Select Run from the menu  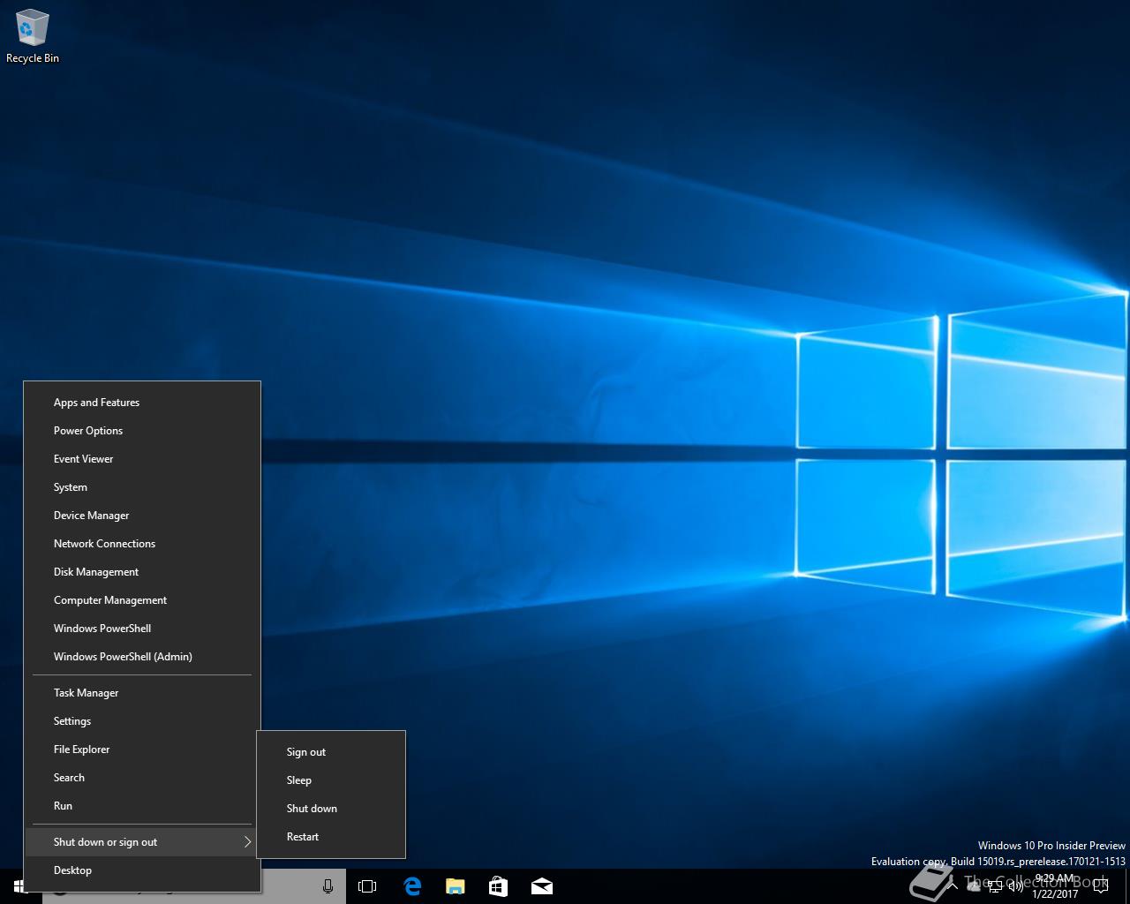(x=142, y=806)
